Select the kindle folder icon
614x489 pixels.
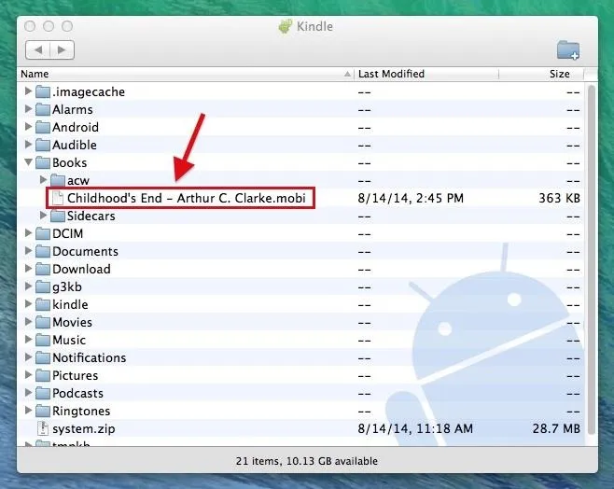(x=43, y=304)
